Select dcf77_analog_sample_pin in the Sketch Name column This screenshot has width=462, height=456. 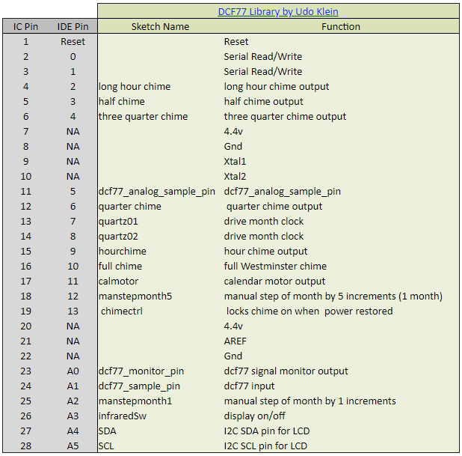[157, 191]
